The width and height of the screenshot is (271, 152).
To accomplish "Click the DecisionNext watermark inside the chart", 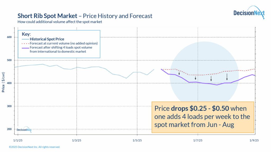I will [x=24, y=129].
